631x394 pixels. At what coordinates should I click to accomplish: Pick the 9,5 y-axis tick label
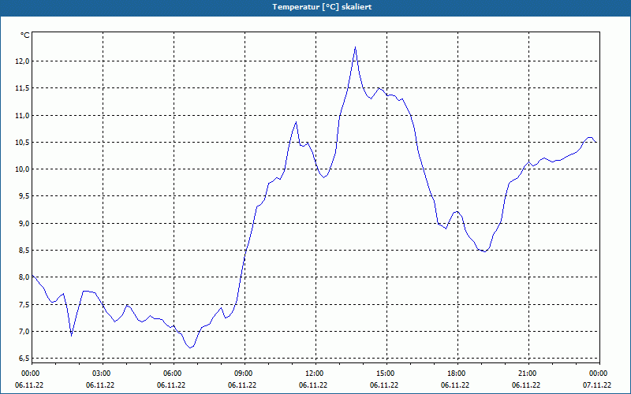(x=24, y=196)
